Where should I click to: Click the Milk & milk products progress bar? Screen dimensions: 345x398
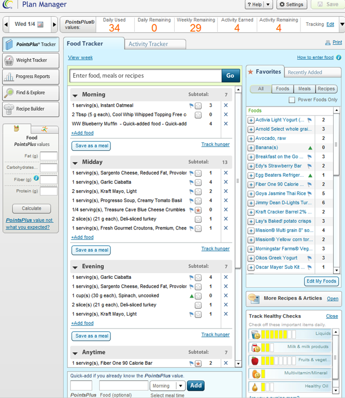268,348
